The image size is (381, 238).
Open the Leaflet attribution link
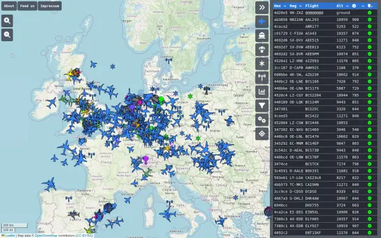10,235
